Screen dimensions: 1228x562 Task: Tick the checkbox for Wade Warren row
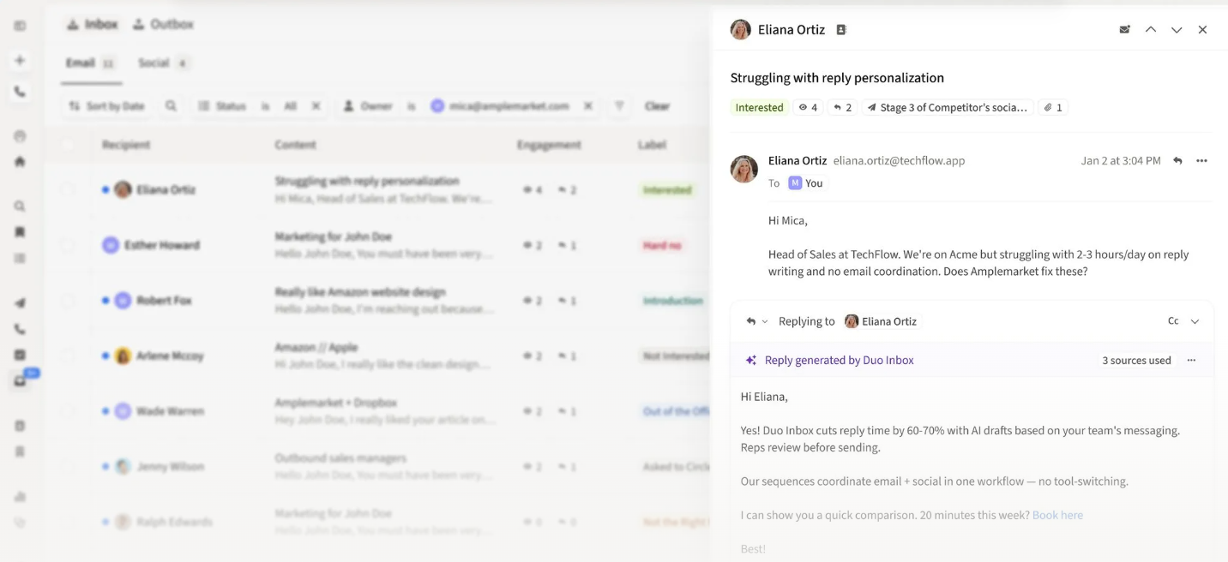pos(67,411)
